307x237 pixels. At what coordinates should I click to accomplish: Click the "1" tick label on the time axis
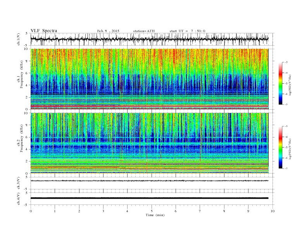tap(55, 211)
